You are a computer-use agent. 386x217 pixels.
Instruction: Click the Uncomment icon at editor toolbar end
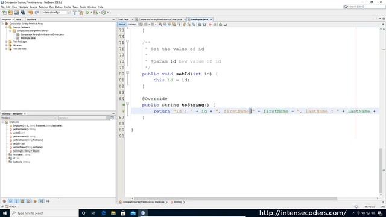point(225,24)
